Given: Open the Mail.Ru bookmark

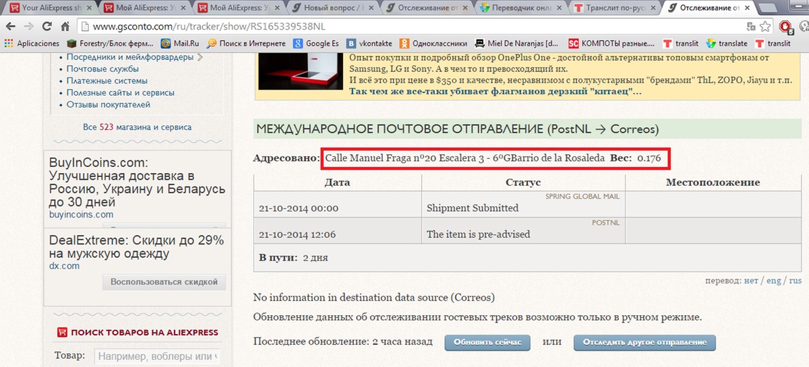Looking at the screenshot, I should [181, 43].
